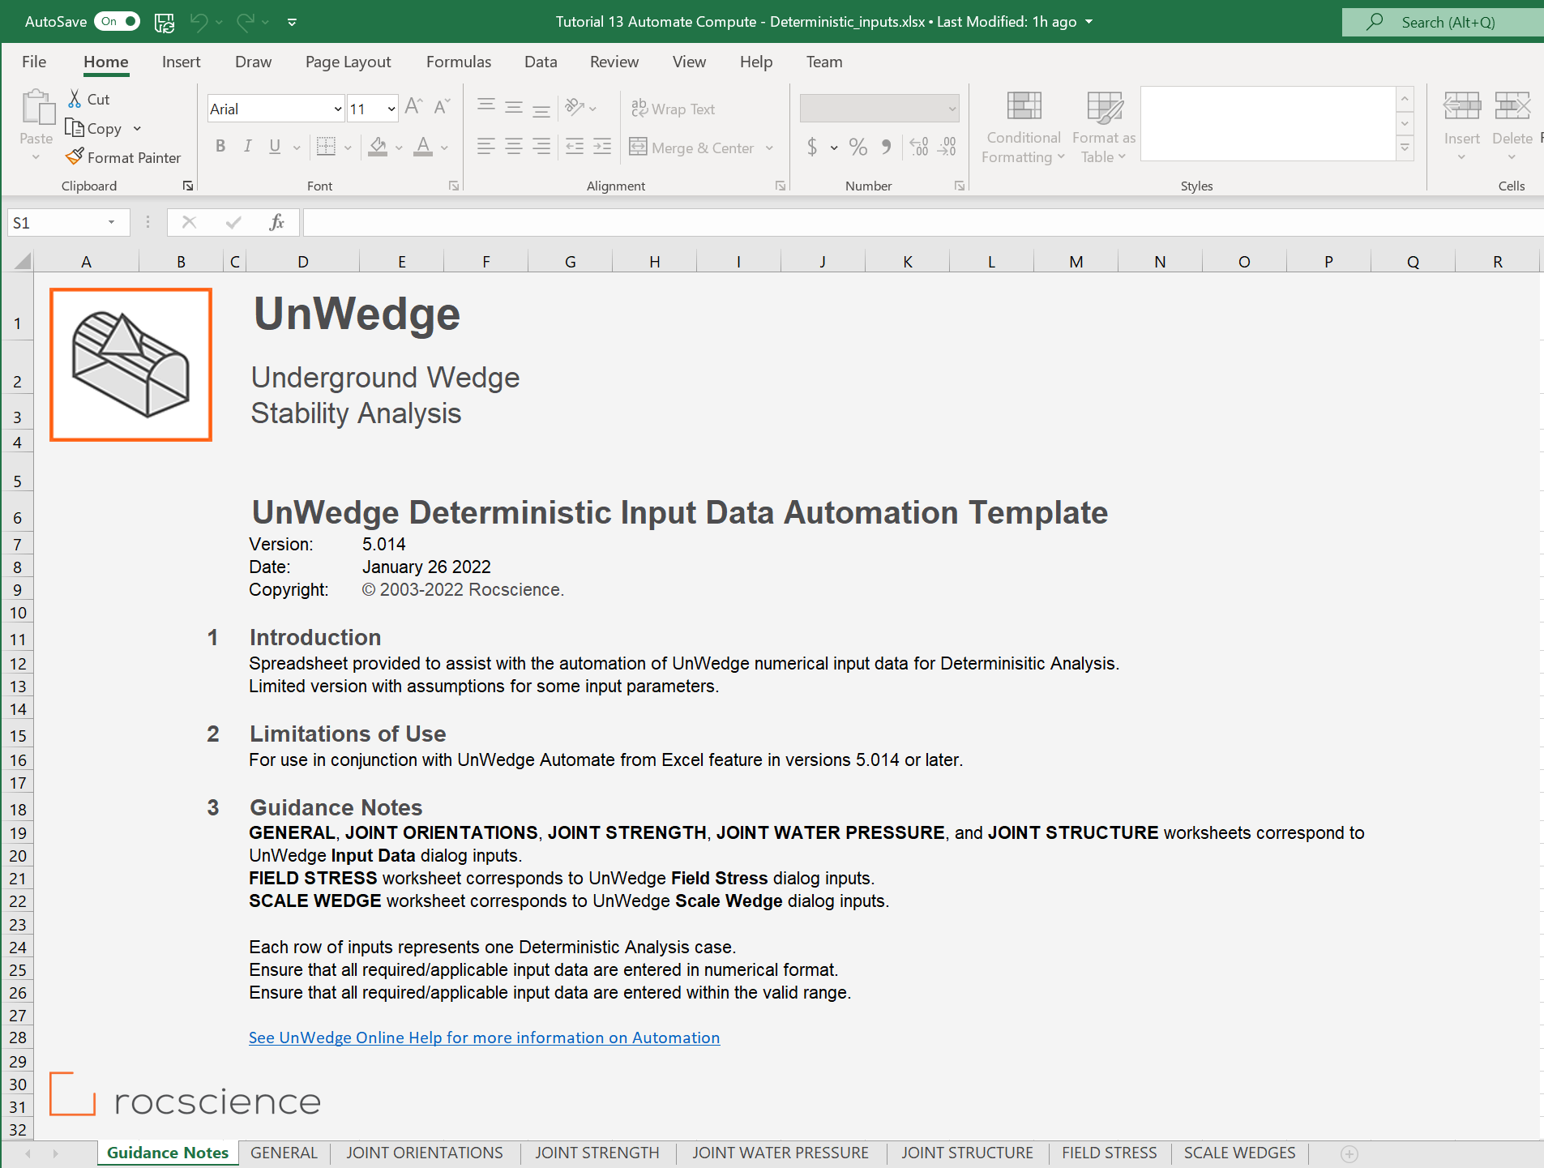Viewport: 1544px width, 1168px height.
Task: Click the Paste clipboard icon
Action: tap(37, 108)
